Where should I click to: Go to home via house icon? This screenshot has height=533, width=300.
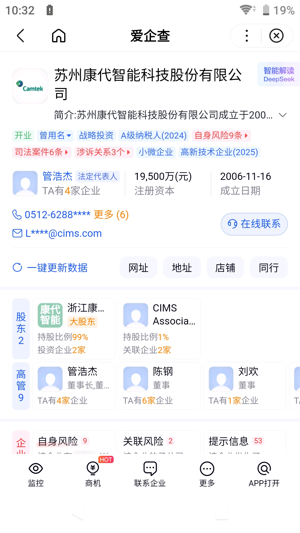pyautogui.click(x=59, y=36)
